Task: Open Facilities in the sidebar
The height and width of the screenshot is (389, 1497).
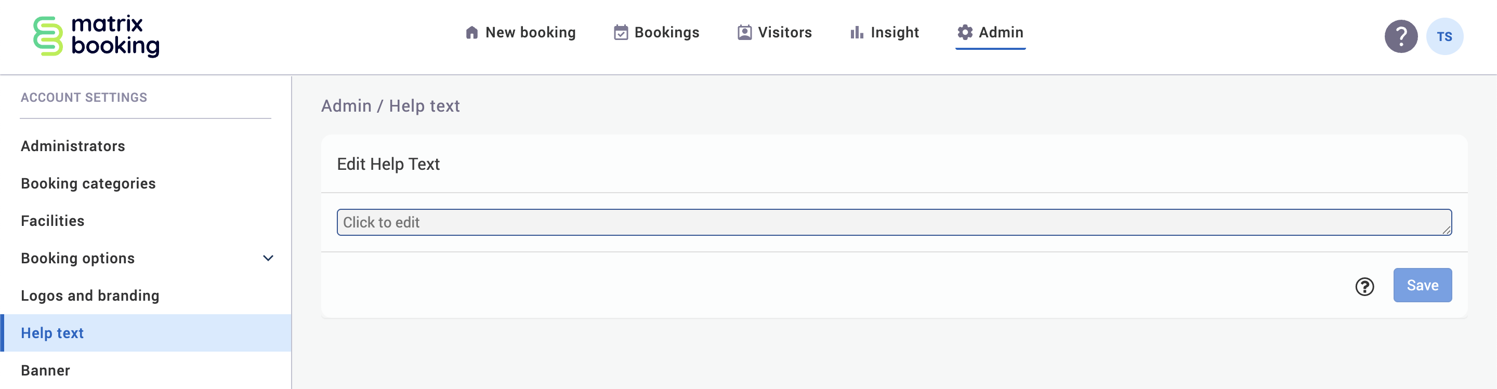Action: click(53, 221)
